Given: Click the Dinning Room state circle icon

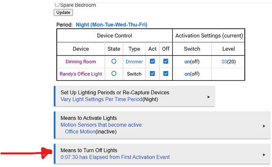Looking at the screenshot, I should 114,62.
